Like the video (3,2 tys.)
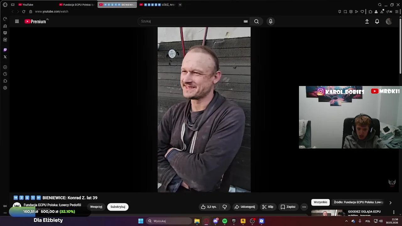Viewport: 402px width, 226px height. coord(209,207)
